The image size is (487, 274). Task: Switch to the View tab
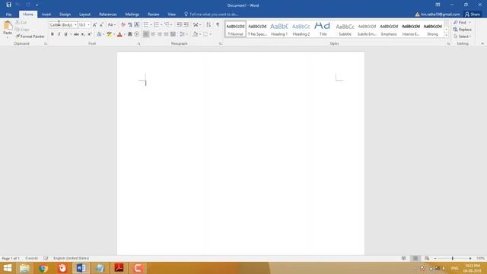(x=171, y=14)
